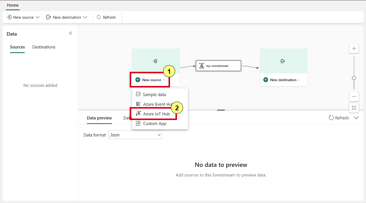Click the New destination toolbar icon
366x203 pixels.
49,17
